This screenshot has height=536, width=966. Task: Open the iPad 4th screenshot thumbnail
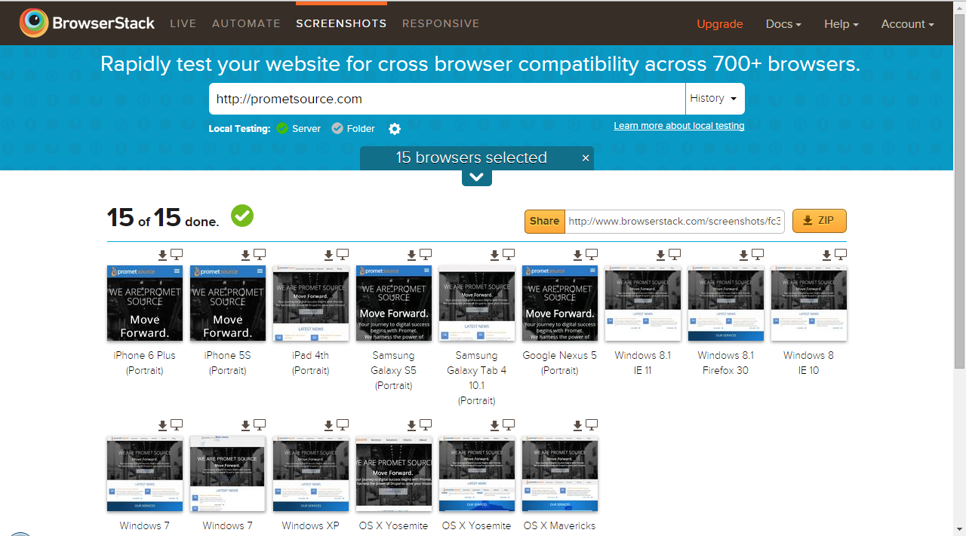[311, 303]
